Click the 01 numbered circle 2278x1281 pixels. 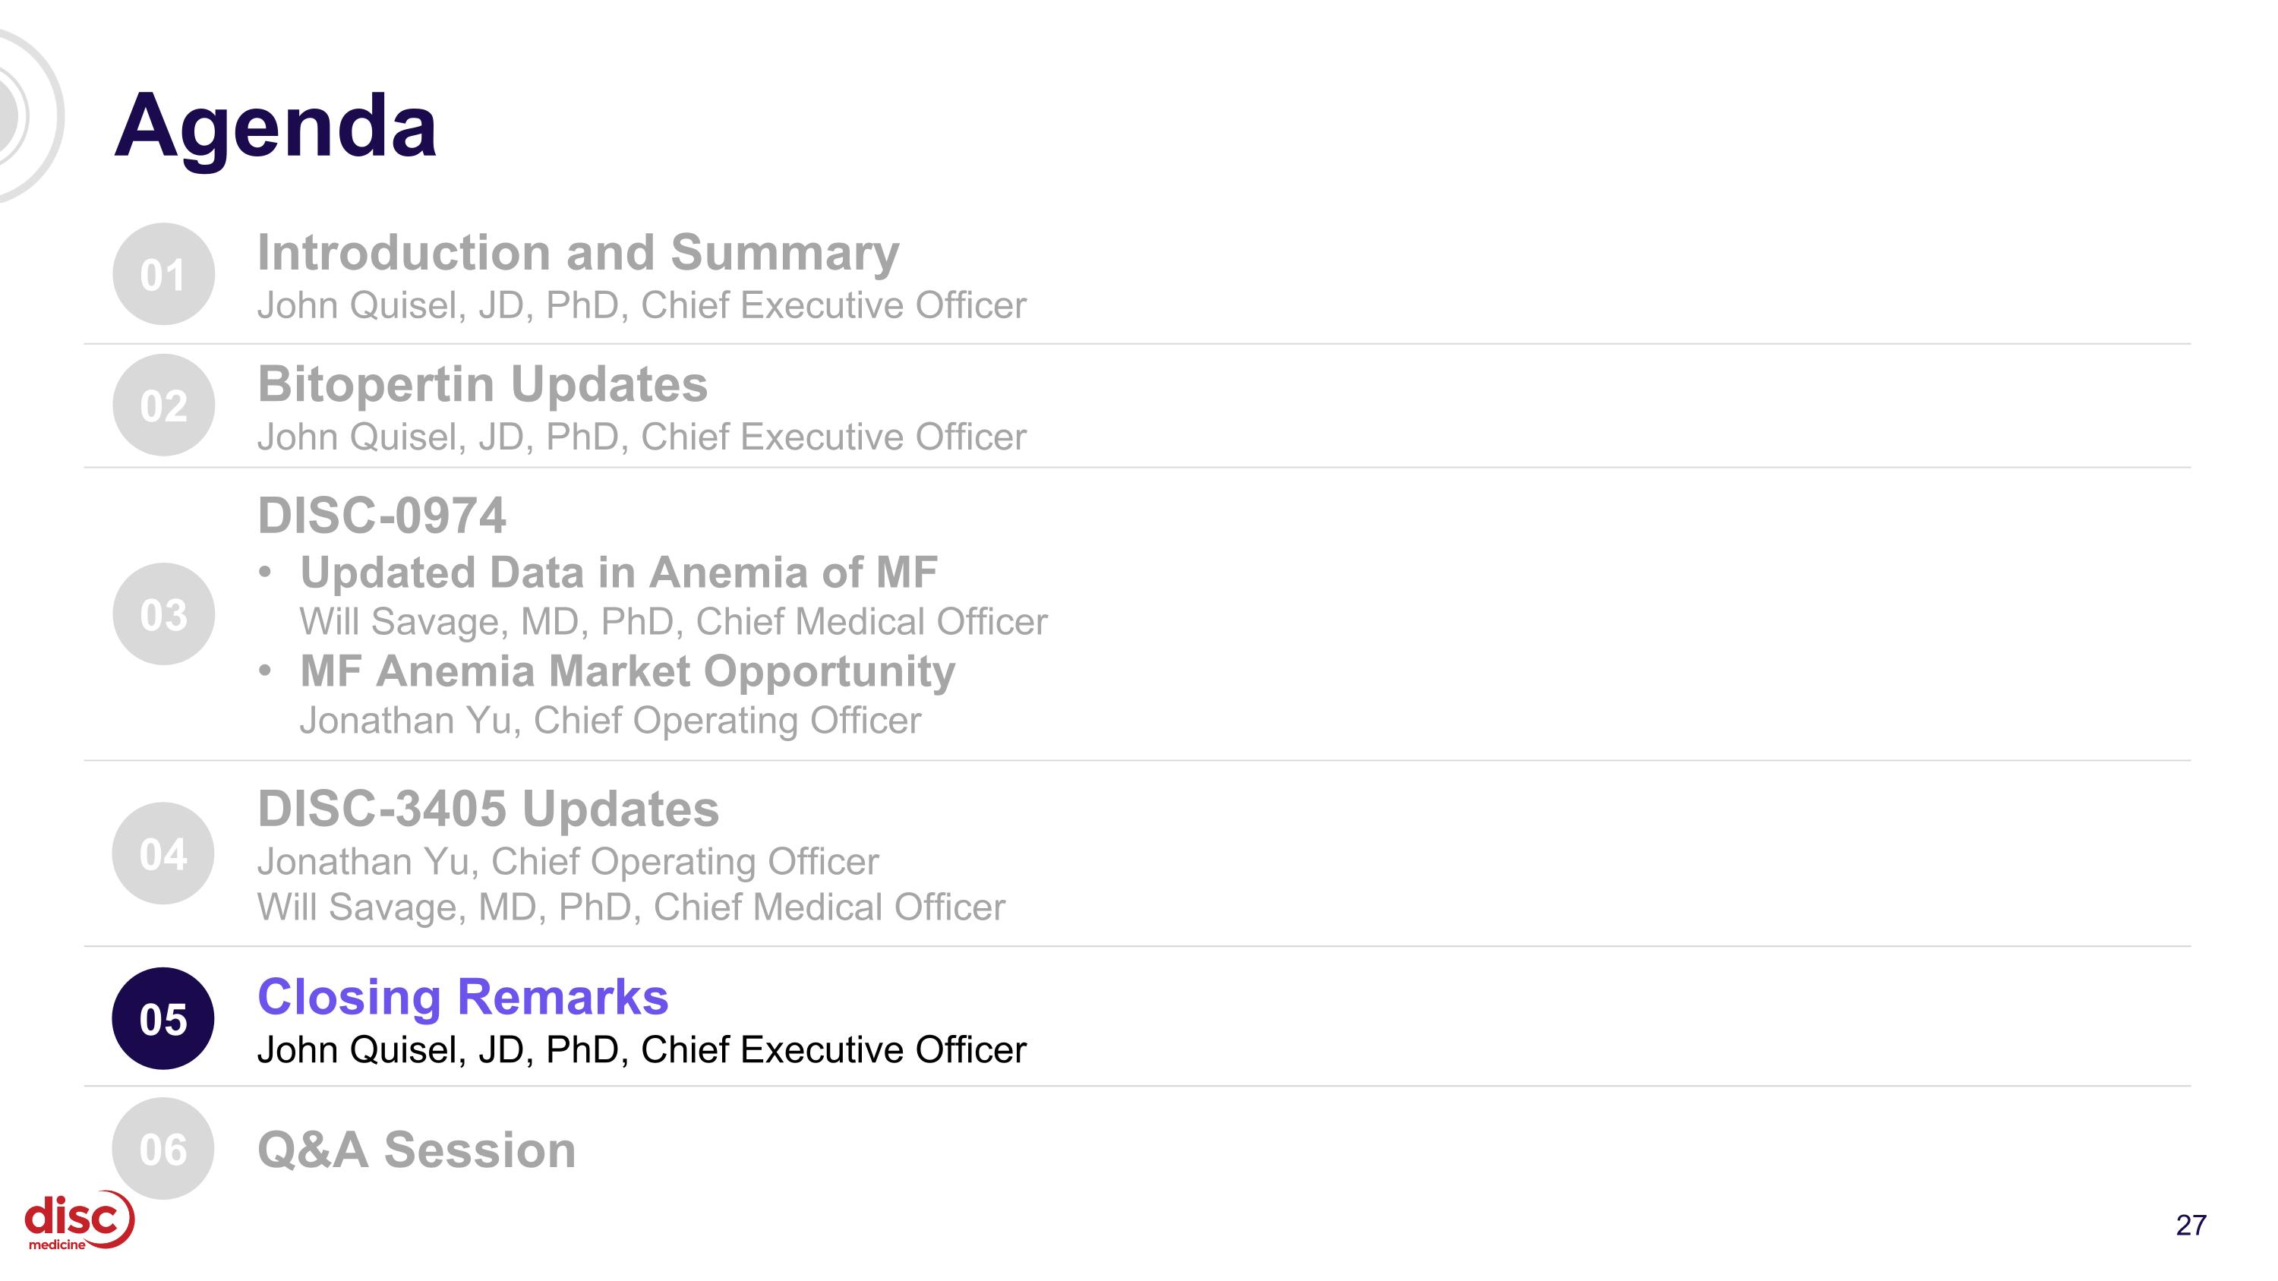[163, 274]
